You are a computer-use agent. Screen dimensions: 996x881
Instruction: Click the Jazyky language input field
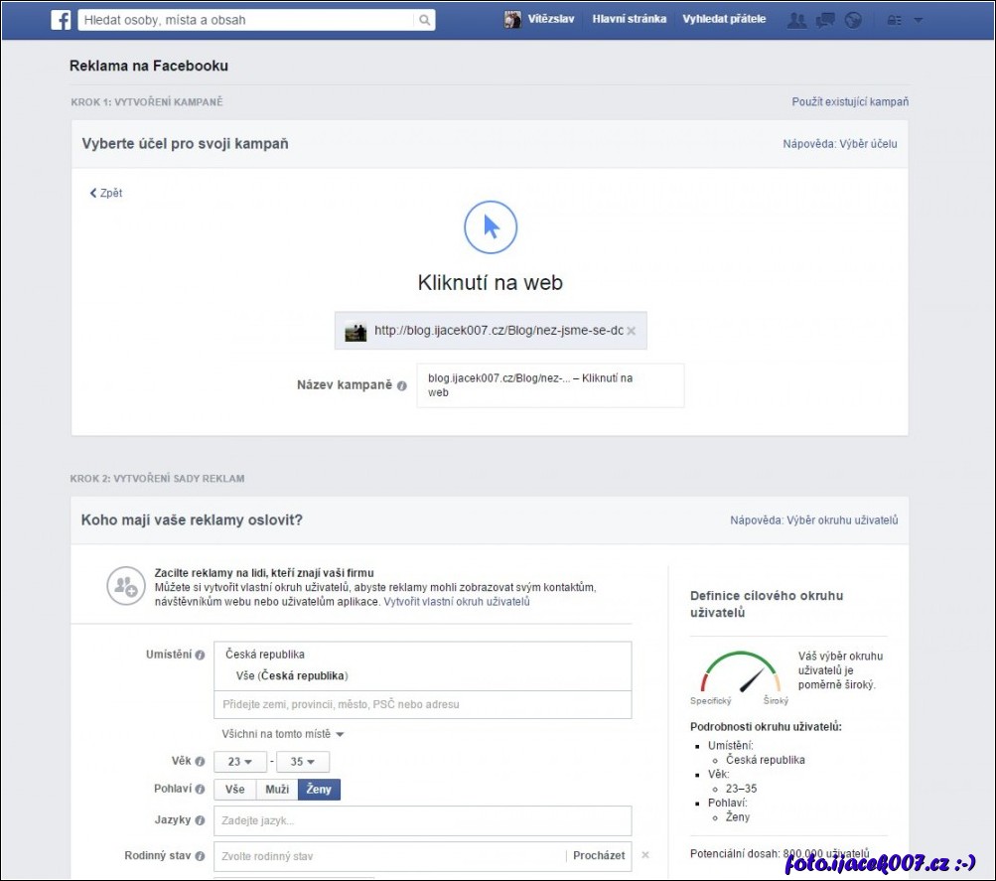[422, 820]
